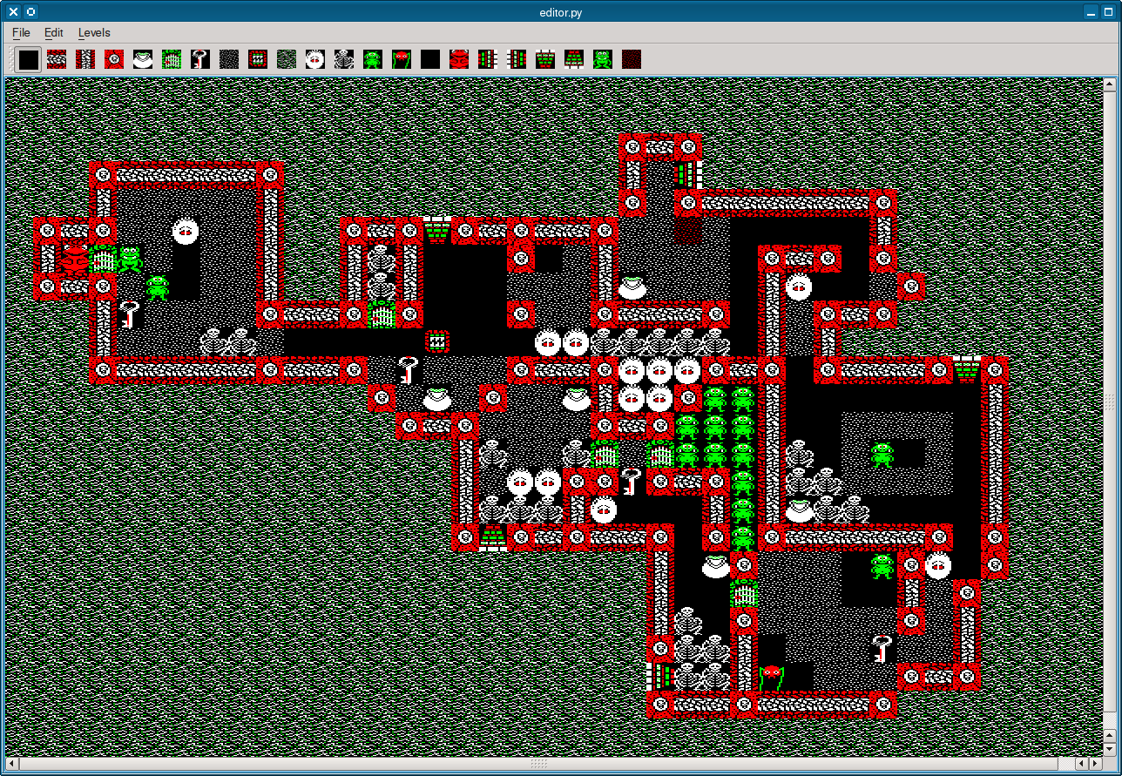This screenshot has height=776, width=1122.
Task: Select the horizontal stone wall tile
Action: click(x=57, y=59)
